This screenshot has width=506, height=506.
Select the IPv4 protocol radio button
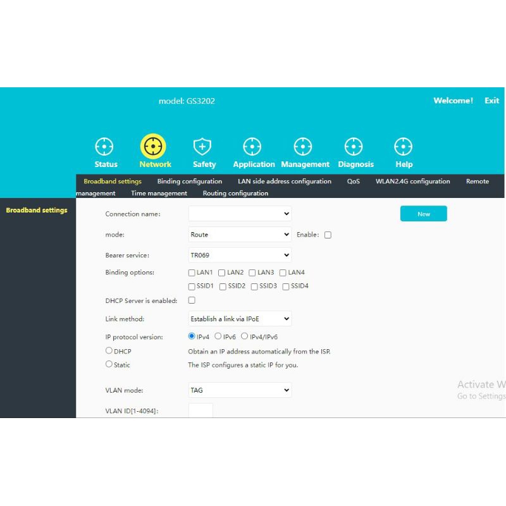point(192,336)
